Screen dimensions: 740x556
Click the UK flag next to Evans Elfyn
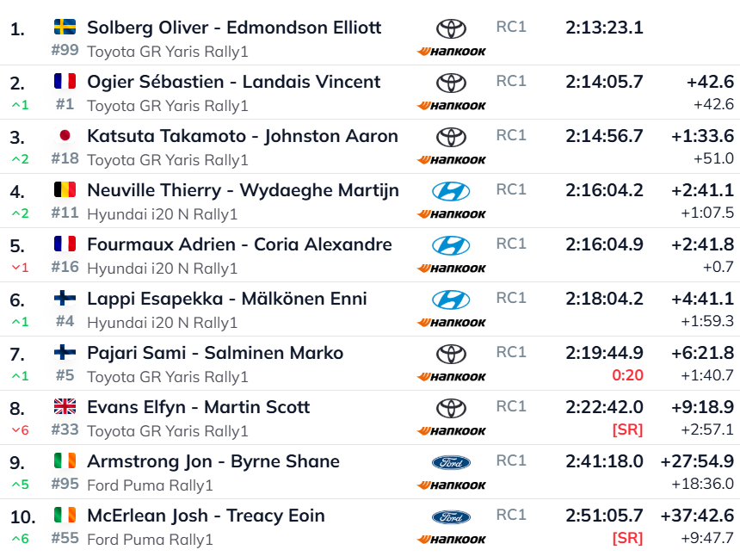(65, 407)
